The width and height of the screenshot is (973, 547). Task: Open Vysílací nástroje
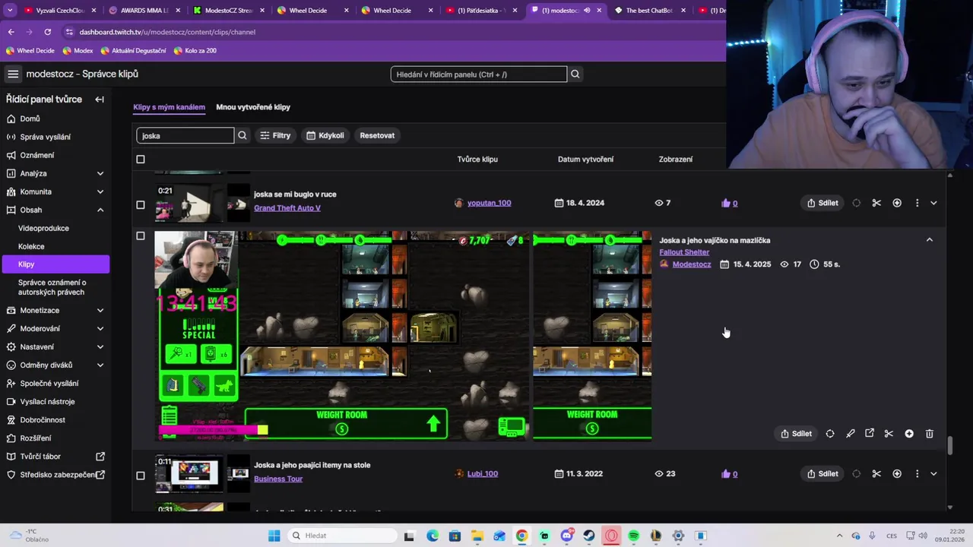pyautogui.click(x=47, y=401)
